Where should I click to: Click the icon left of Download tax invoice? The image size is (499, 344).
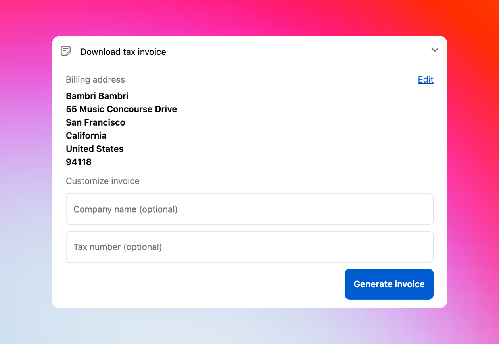click(65, 51)
